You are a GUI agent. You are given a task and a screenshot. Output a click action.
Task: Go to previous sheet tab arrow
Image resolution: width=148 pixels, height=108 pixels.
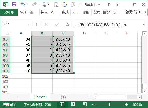tap(9, 97)
